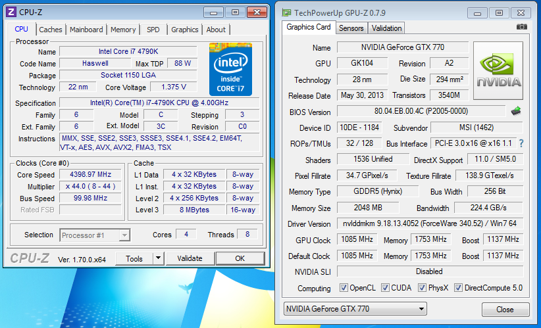Click the Close button in GPU-Z

coord(505,310)
